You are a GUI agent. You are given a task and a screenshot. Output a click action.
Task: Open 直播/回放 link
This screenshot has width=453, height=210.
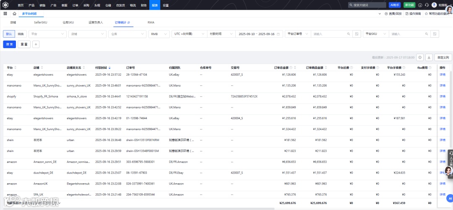[x=393, y=13]
